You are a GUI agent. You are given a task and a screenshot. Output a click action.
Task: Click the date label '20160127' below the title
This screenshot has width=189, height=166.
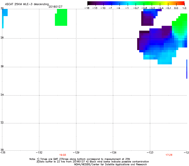tap(55, 7)
